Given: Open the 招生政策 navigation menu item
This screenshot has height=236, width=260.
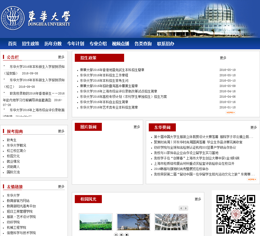Looking at the screenshot, I should click(x=31, y=44).
